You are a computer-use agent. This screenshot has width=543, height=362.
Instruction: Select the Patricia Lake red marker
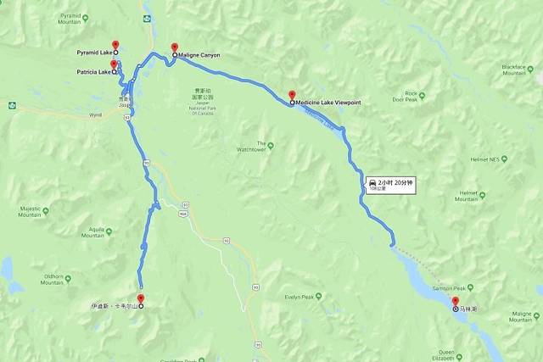click(x=114, y=64)
